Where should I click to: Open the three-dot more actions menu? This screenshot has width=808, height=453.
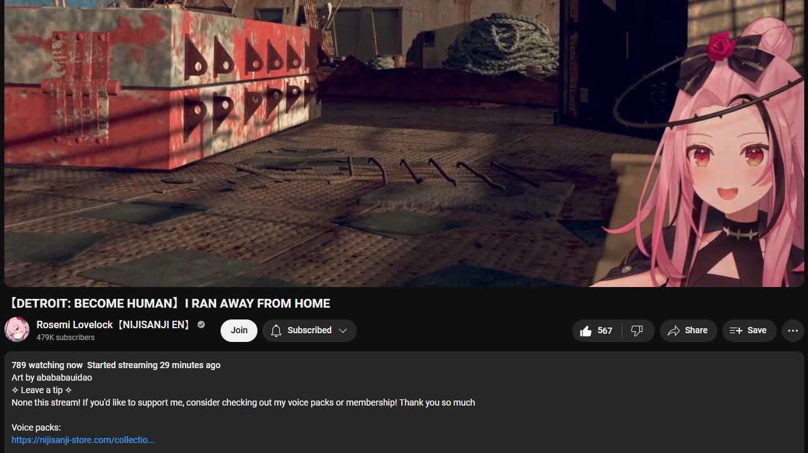pos(793,331)
